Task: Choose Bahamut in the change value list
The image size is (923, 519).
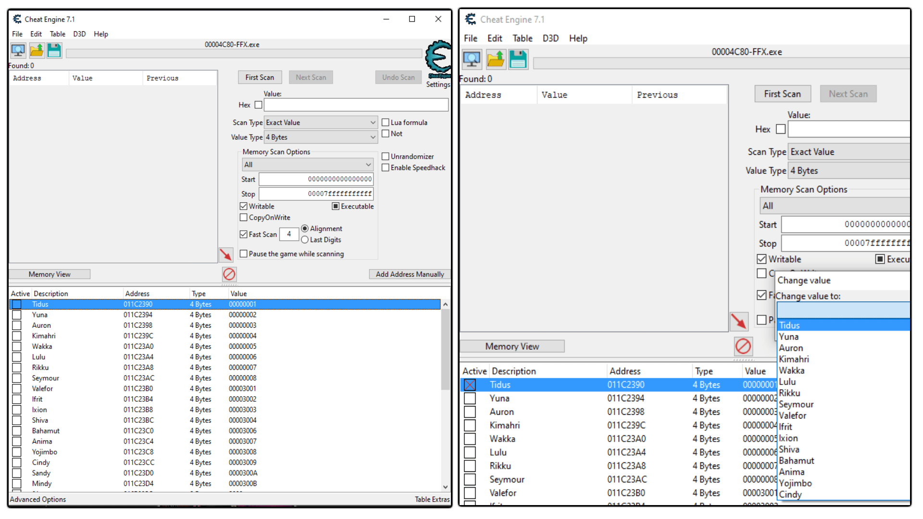Action: [x=796, y=460]
